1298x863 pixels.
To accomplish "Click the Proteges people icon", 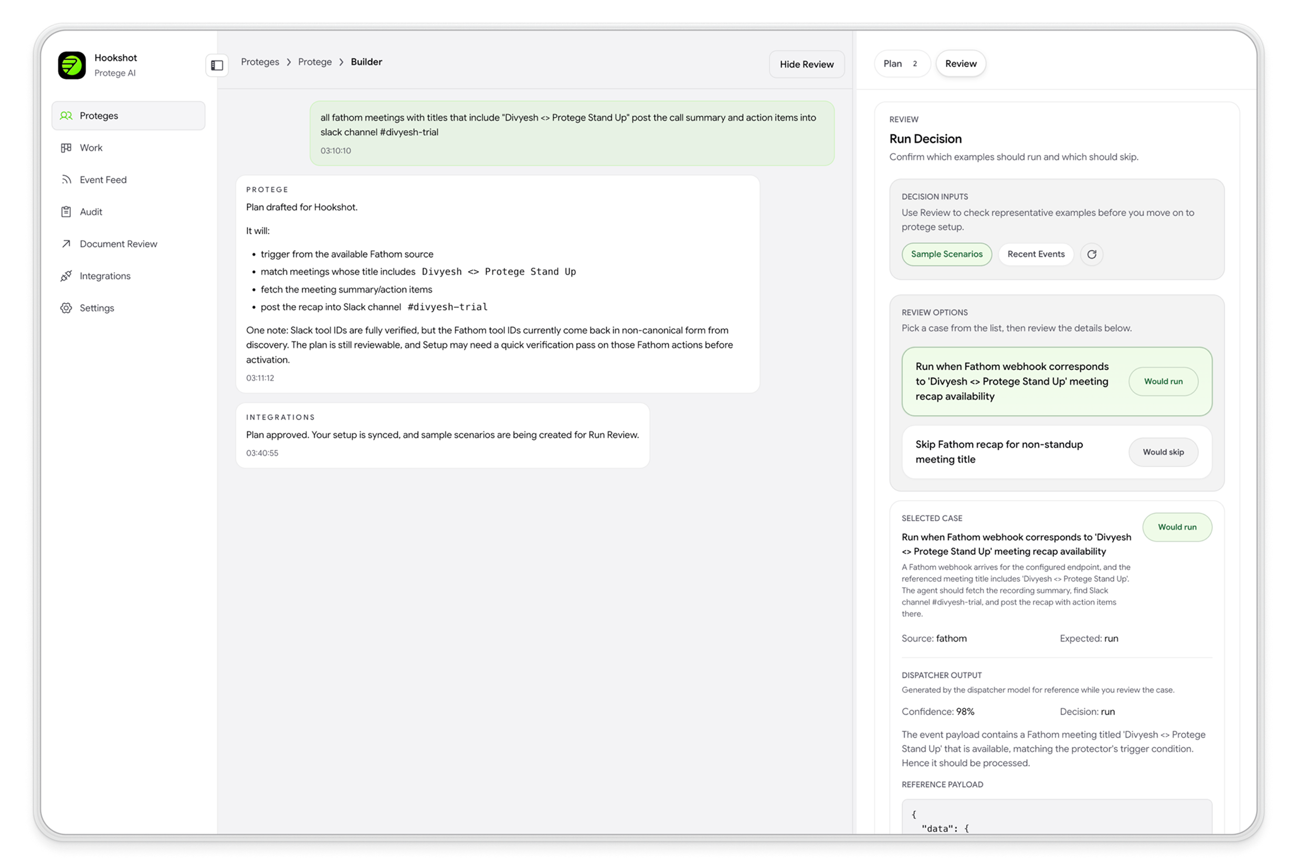I will pyautogui.click(x=66, y=115).
